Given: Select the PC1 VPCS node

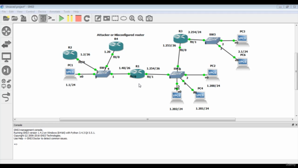Looking at the screenshot, I should pos(70,74).
